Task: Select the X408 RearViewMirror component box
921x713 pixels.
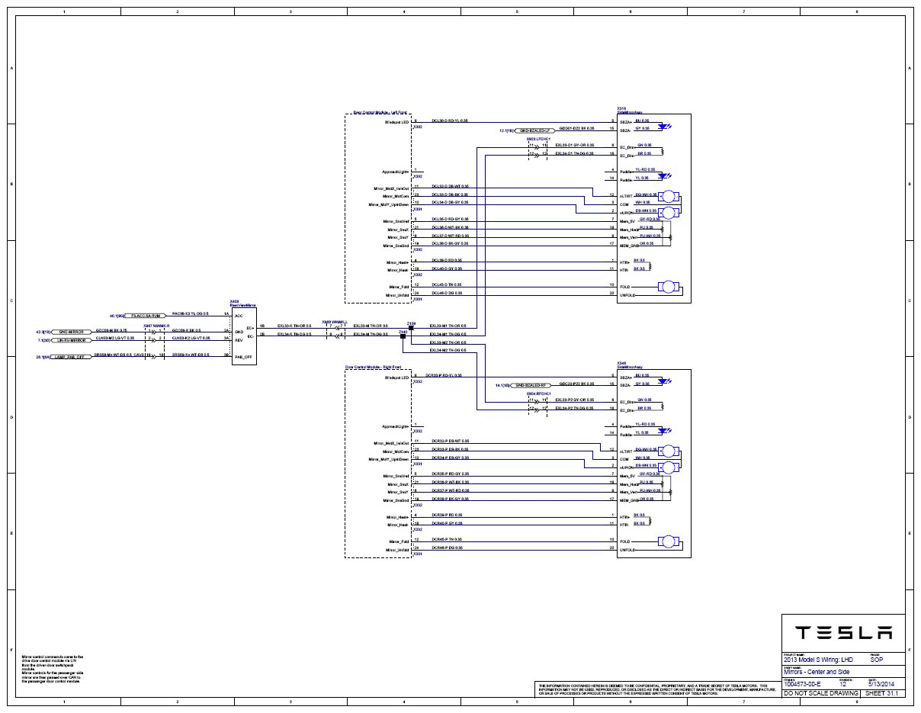Action: point(244,336)
